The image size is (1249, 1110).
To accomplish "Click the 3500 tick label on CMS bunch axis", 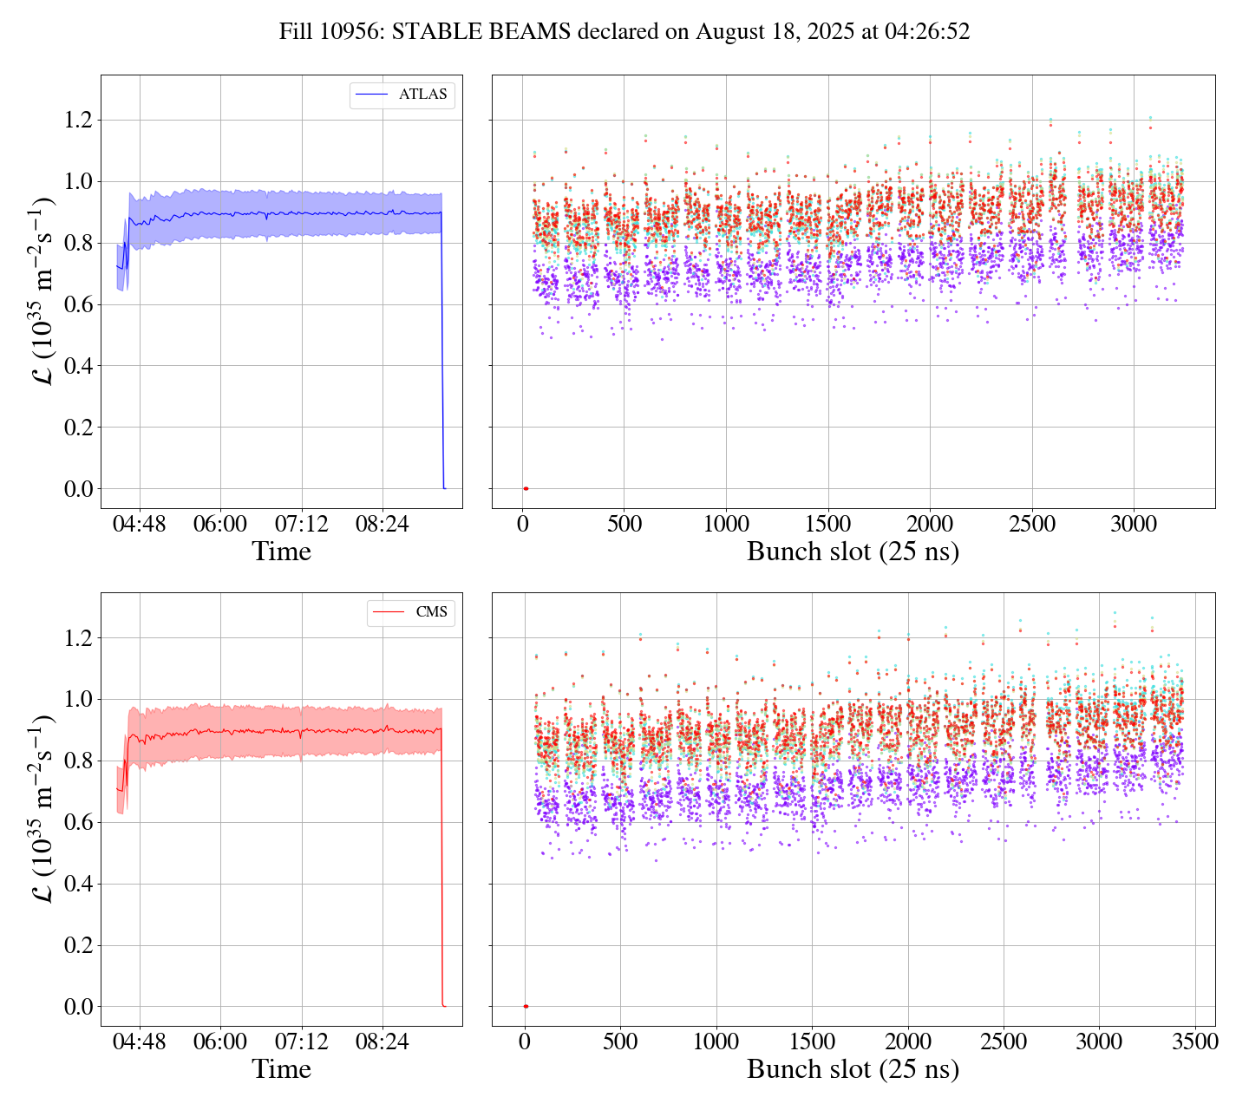I will click(x=1194, y=1041).
